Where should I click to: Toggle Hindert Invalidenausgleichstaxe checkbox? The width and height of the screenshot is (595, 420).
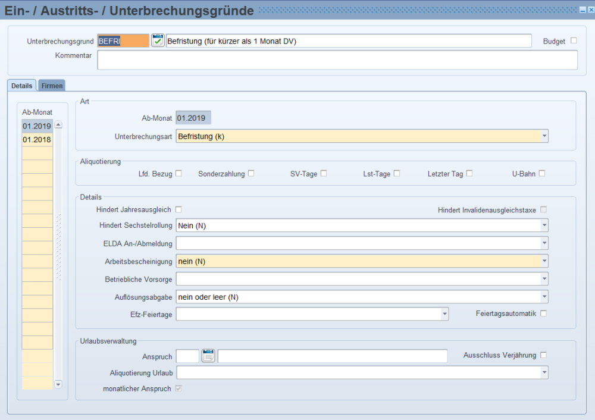pyautogui.click(x=543, y=209)
